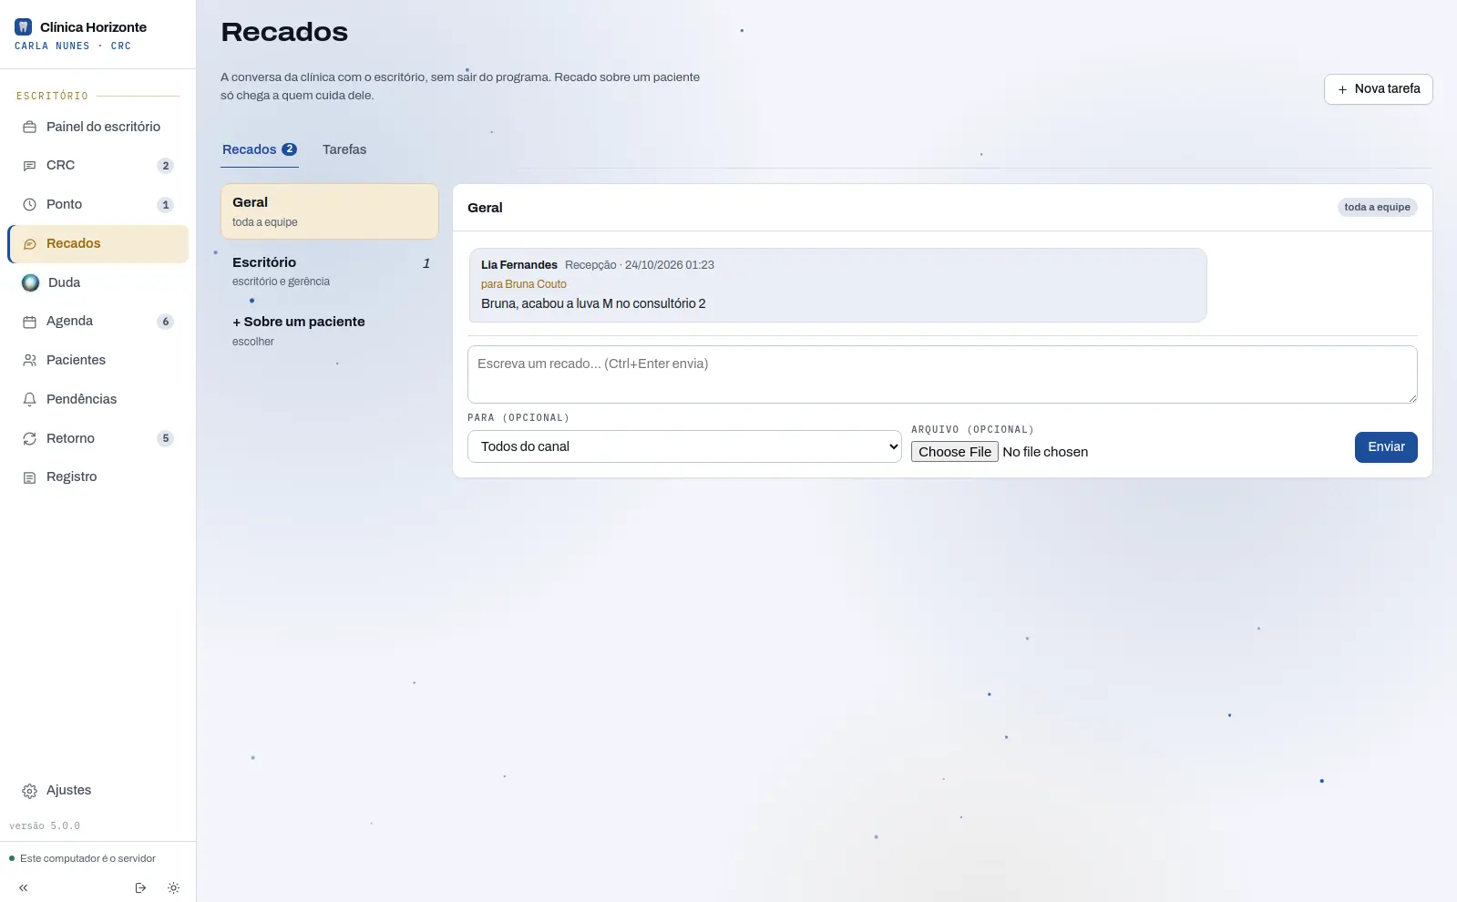Screen dimensions: 1457x902
Task: Open the Todos do canal recipient dropdown
Action: pos(684,446)
